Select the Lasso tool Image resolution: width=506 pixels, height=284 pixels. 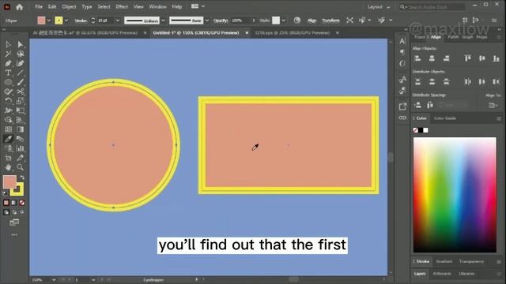20,54
